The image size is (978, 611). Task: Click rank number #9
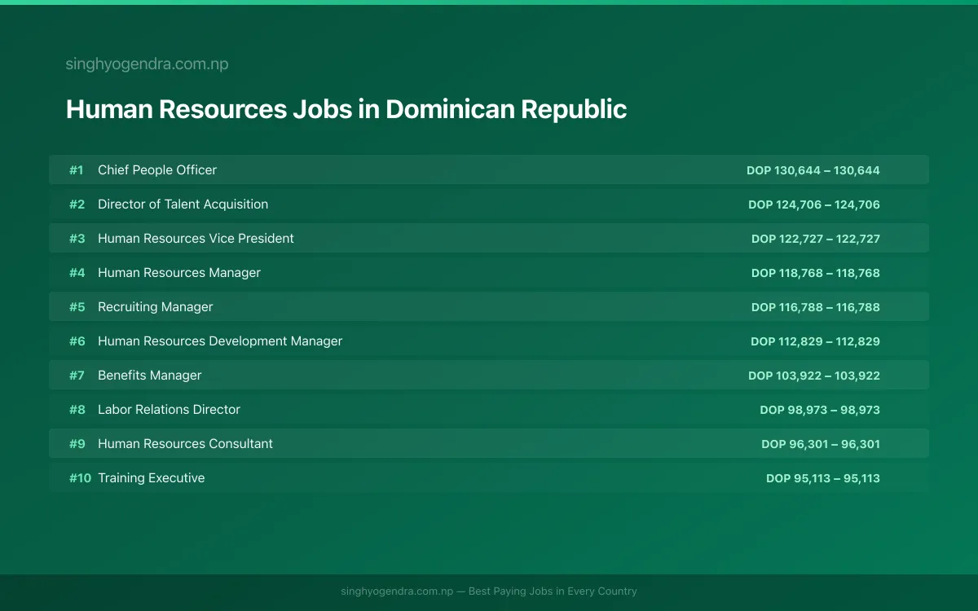(77, 444)
